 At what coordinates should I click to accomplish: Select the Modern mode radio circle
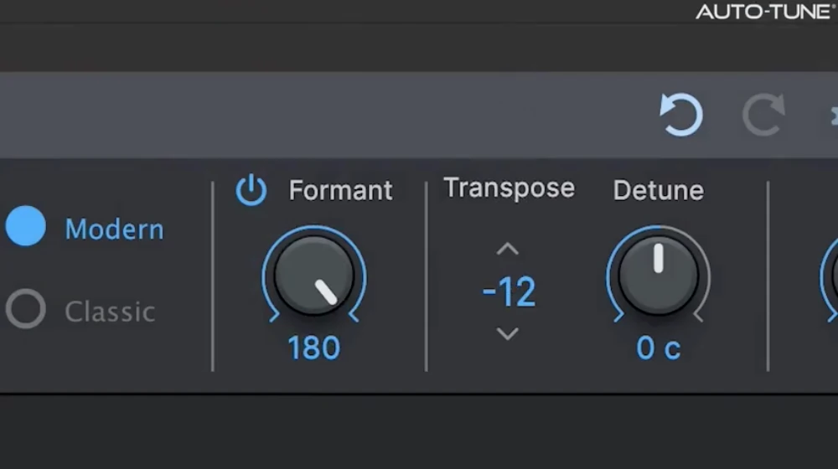click(x=26, y=226)
